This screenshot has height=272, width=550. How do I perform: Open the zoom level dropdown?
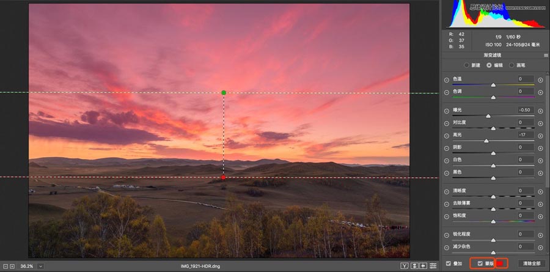click(40, 266)
